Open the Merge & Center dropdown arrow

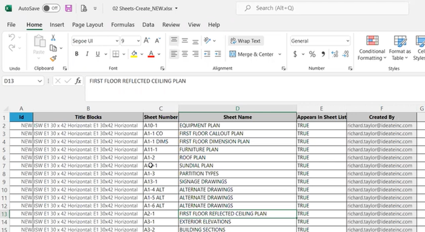(x=280, y=54)
